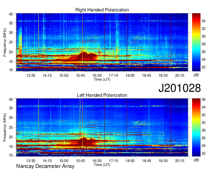209x170 pixels.
Task: Click 15:00 tick under Right Handed plot
Action: (64, 75)
